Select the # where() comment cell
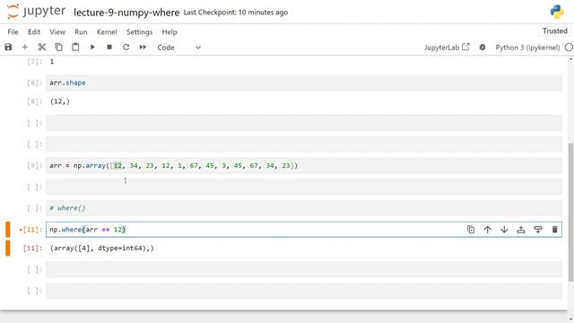The image size is (574, 323). [x=304, y=208]
